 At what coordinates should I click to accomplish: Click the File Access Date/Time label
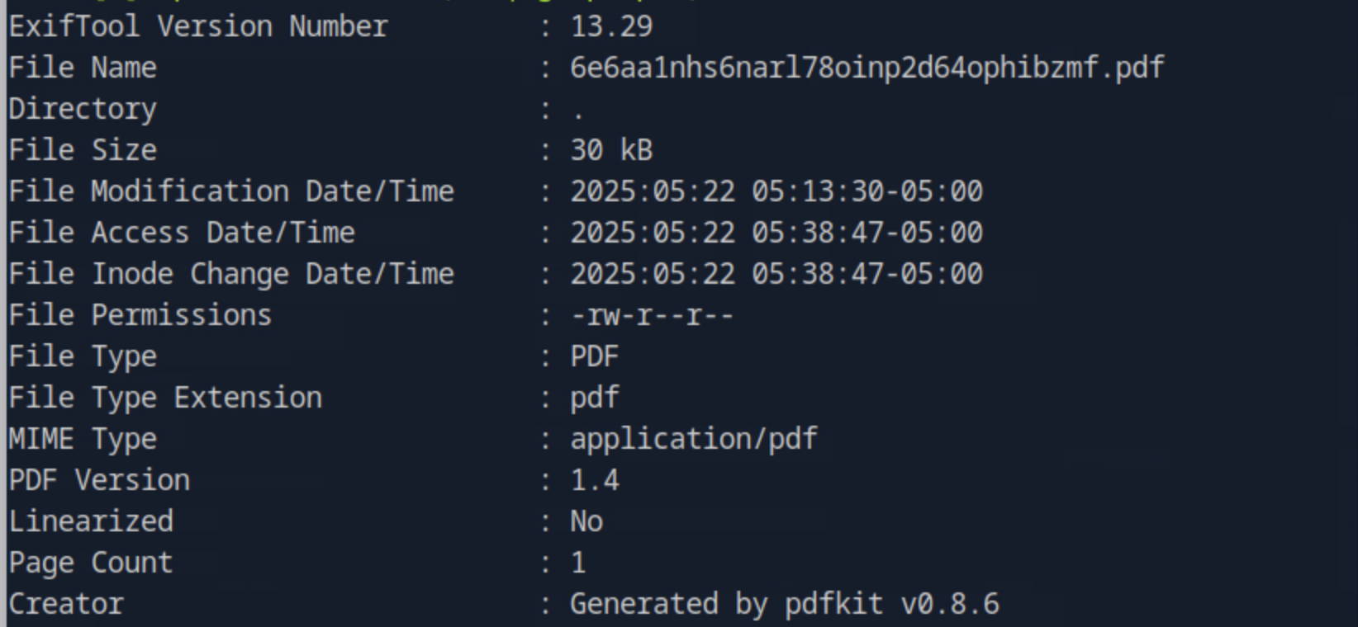point(182,233)
